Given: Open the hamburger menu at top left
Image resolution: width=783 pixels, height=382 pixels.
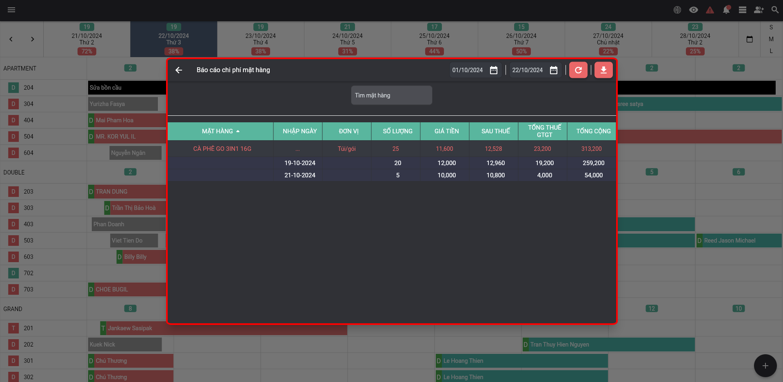Looking at the screenshot, I should [x=11, y=10].
